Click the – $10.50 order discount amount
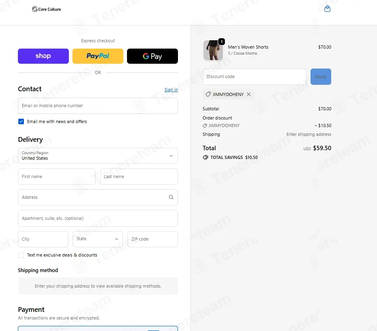The height and width of the screenshot is (331, 377). coord(323,125)
